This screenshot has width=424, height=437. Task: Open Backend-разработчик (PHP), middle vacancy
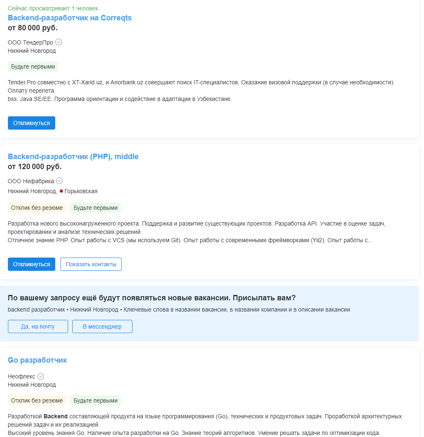pyautogui.click(x=73, y=157)
